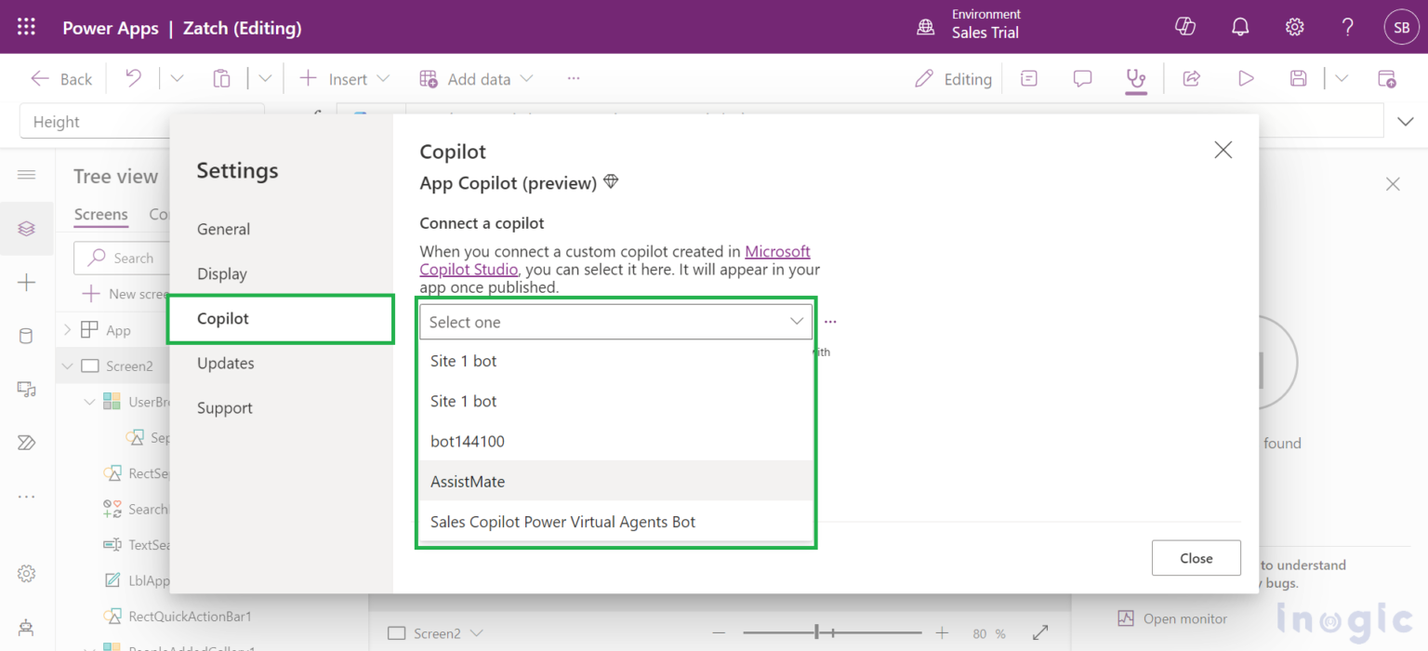Publish the app with the publish icon
The width and height of the screenshot is (1428, 651).
point(1386,78)
